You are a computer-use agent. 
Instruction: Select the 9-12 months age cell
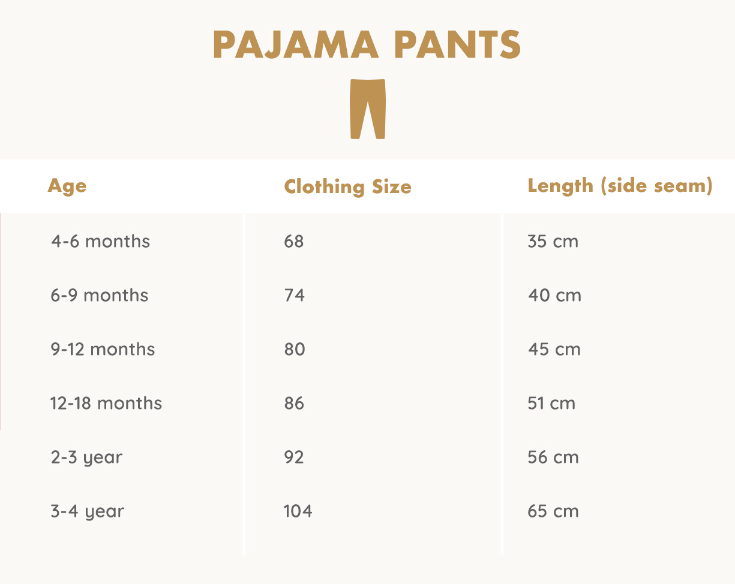103,350
